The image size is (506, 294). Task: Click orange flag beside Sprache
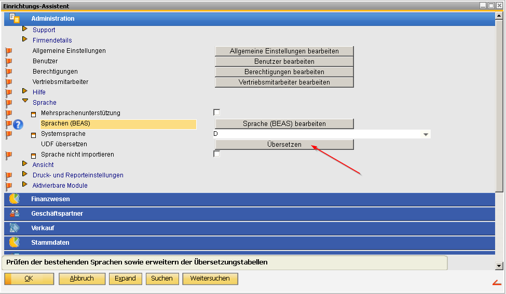point(9,104)
